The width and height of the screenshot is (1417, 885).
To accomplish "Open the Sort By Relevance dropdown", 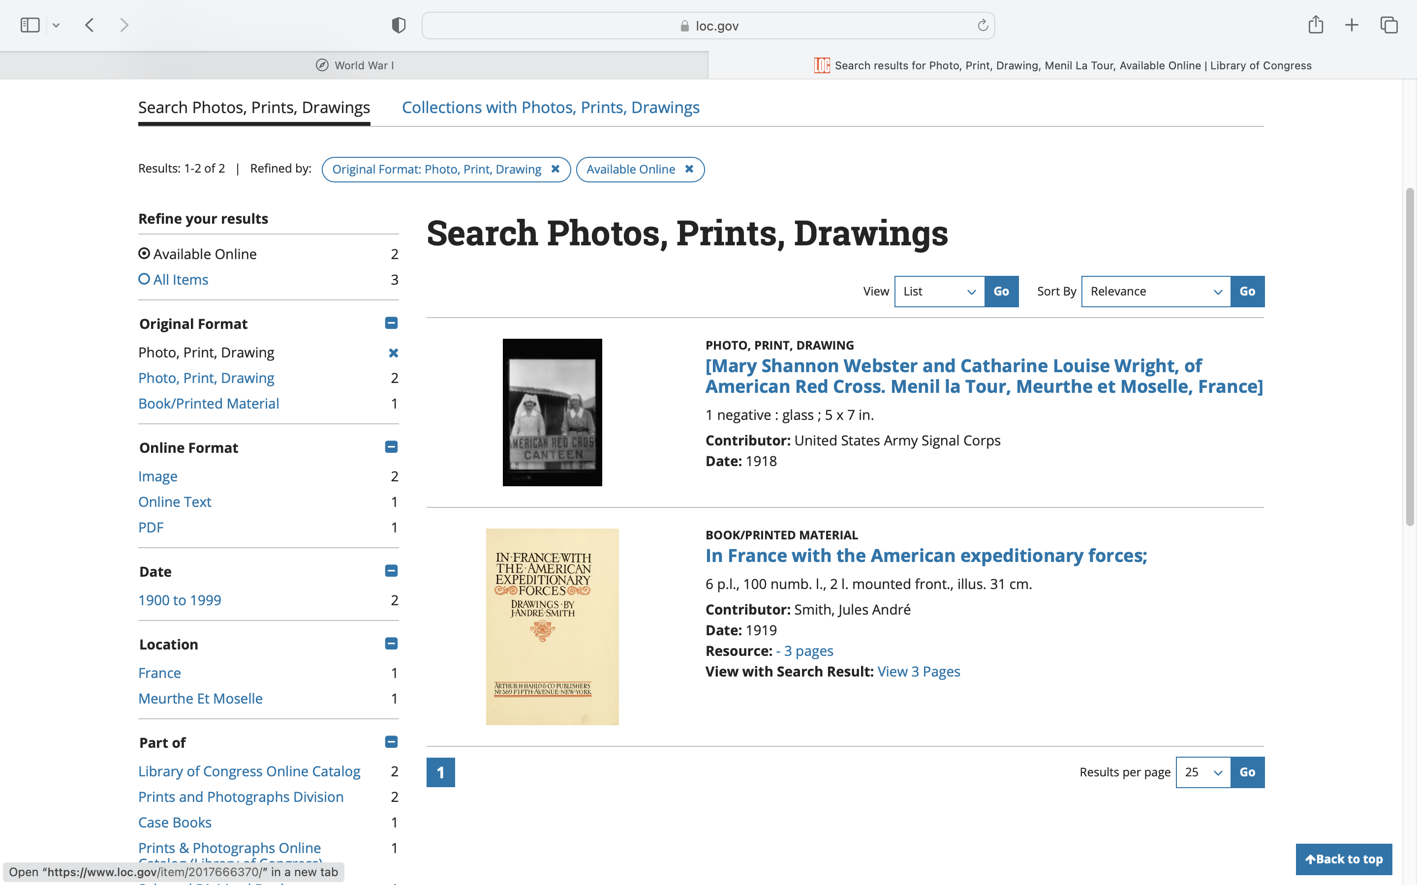I will [x=1156, y=292].
